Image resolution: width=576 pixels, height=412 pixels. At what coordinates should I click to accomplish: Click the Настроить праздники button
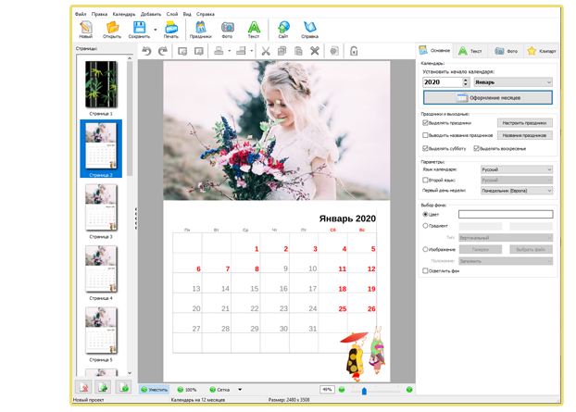[x=524, y=122]
